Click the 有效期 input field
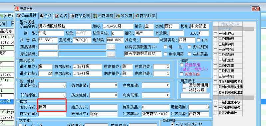The width and height of the screenshot is (266, 126). point(176,33)
